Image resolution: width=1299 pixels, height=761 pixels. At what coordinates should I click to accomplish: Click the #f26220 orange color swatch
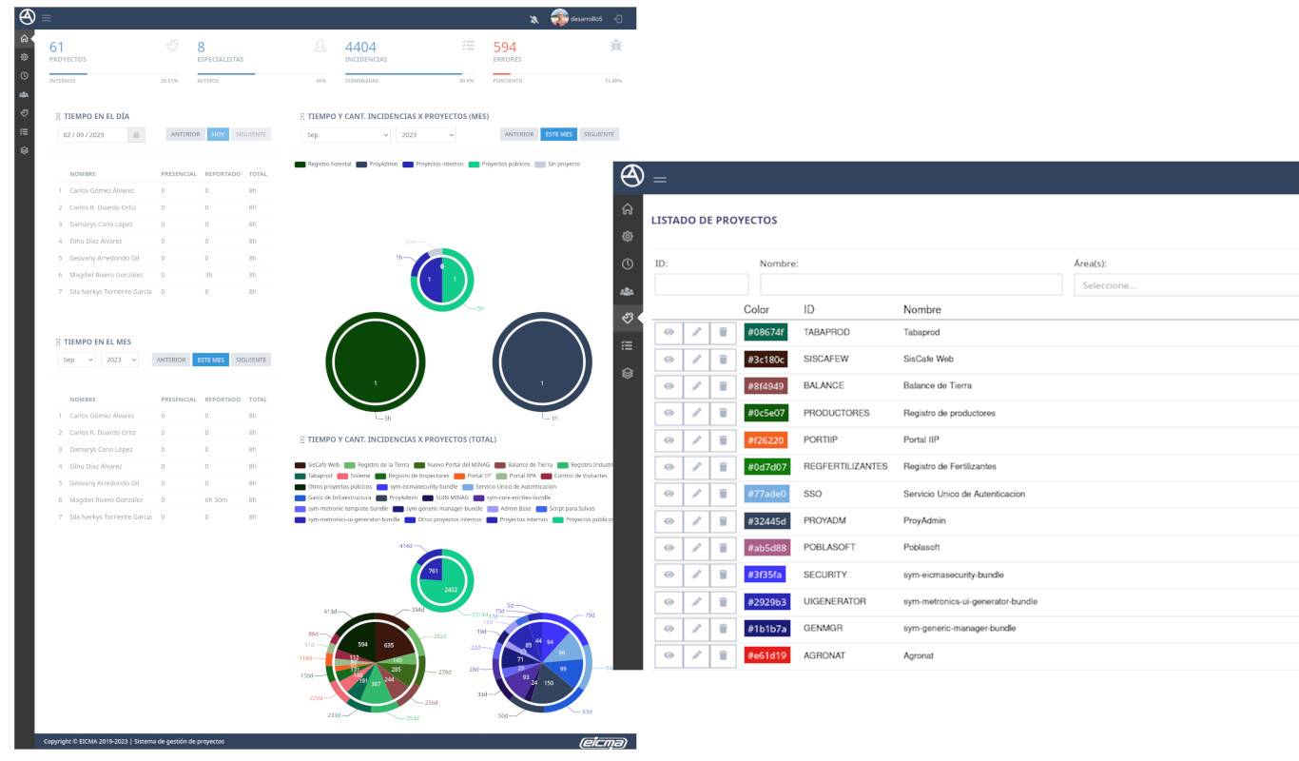(766, 440)
